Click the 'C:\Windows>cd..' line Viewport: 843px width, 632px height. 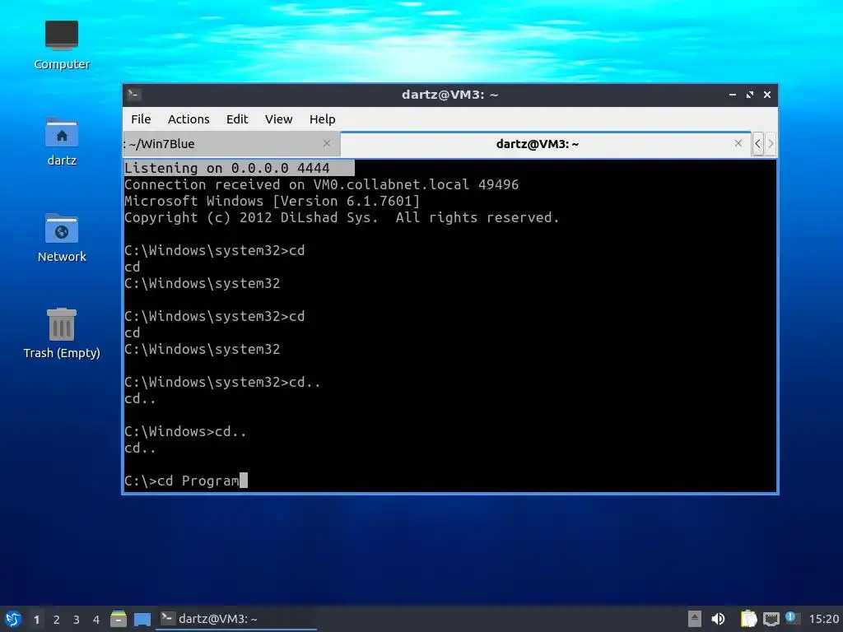pos(185,431)
